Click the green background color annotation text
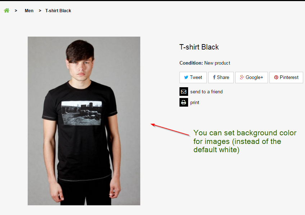Screen dimensions: 305x215 coord(245,141)
